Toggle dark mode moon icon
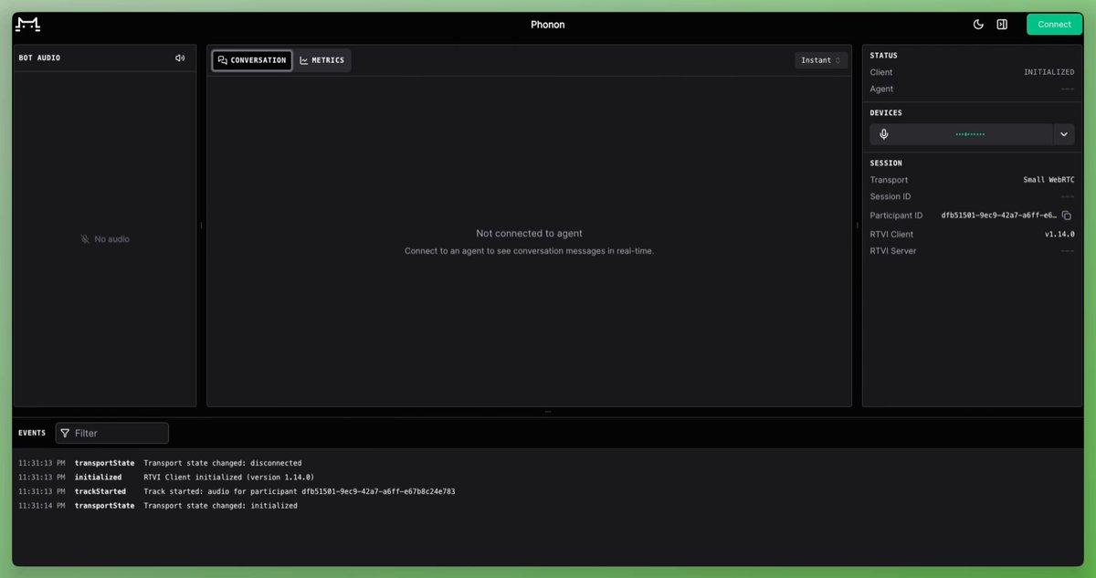Screen dimensions: 1096x578 pos(978,25)
